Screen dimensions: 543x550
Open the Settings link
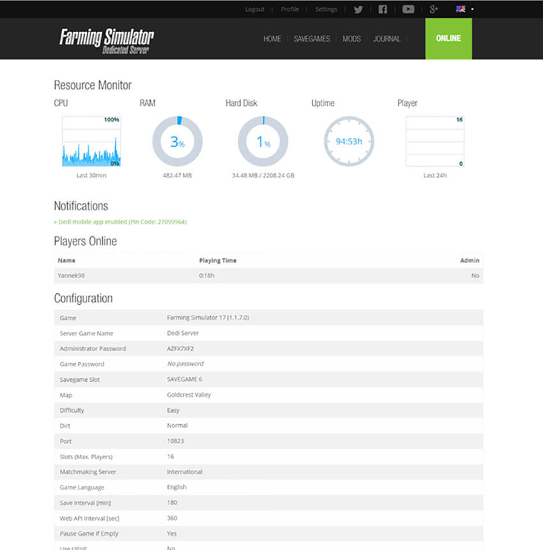(x=326, y=9)
